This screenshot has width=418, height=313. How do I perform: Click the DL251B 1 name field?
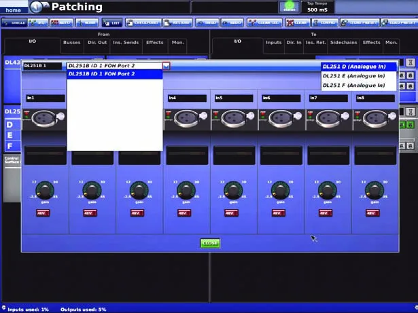point(43,66)
